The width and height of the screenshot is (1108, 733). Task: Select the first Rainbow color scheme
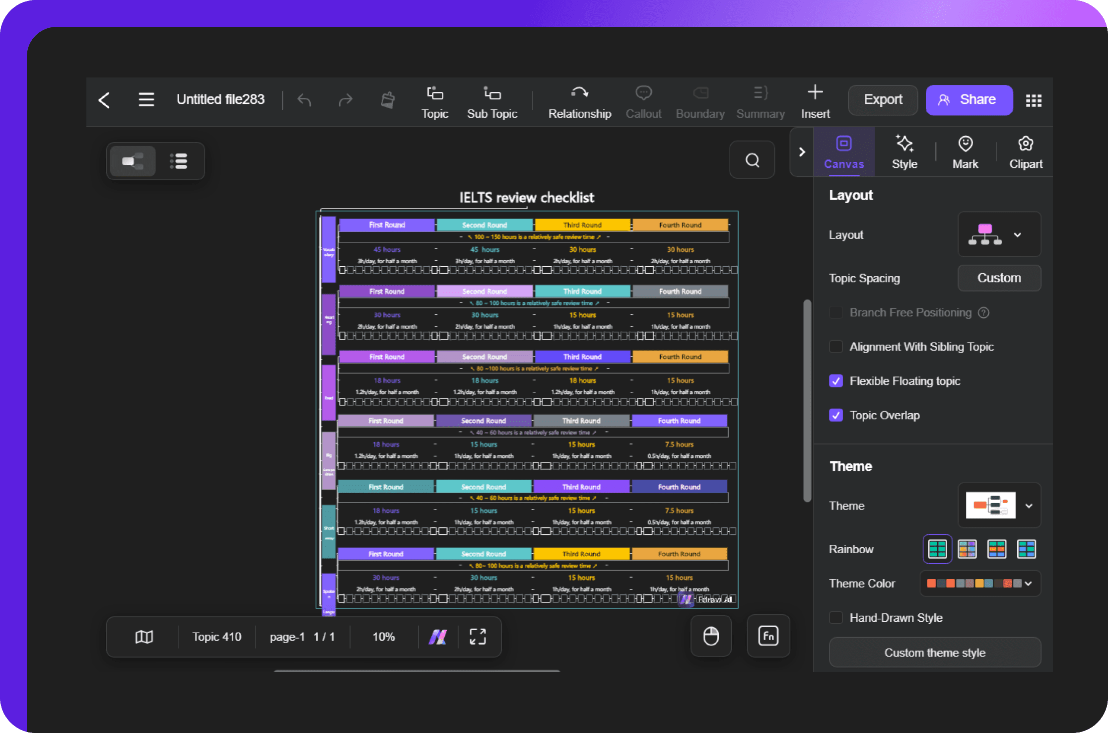pyautogui.click(x=937, y=549)
